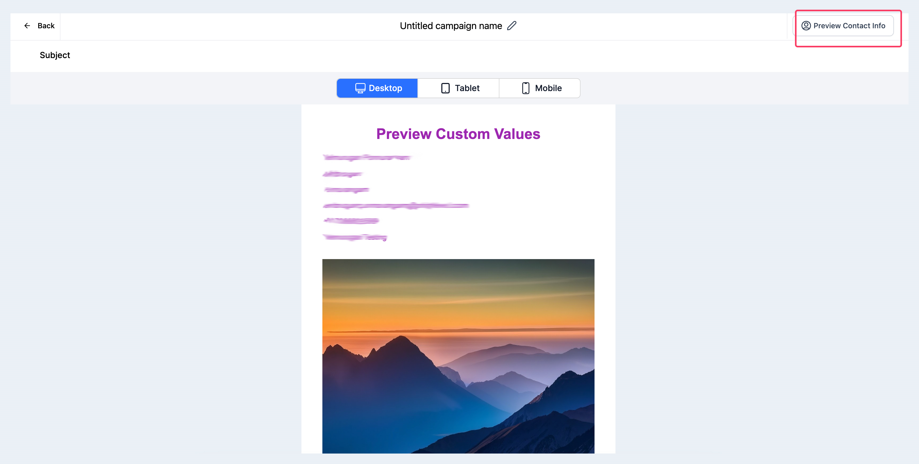Go back using the Back label
Image resolution: width=919 pixels, height=464 pixels.
(46, 26)
